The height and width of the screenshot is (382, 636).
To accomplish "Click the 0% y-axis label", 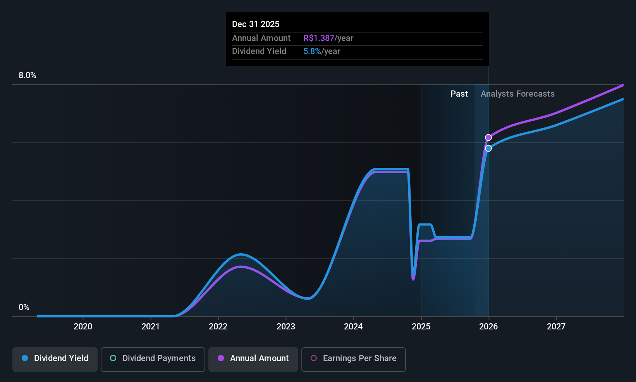I will [24, 307].
